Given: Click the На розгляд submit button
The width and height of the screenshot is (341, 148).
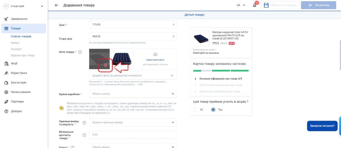Looking at the screenshot, I should coord(319,5).
